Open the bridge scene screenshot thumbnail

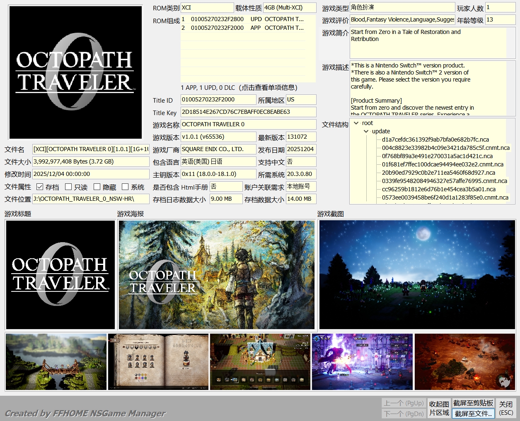[56, 362]
